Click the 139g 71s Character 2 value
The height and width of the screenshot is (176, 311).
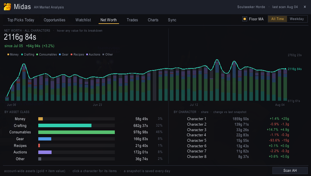tap(242, 124)
